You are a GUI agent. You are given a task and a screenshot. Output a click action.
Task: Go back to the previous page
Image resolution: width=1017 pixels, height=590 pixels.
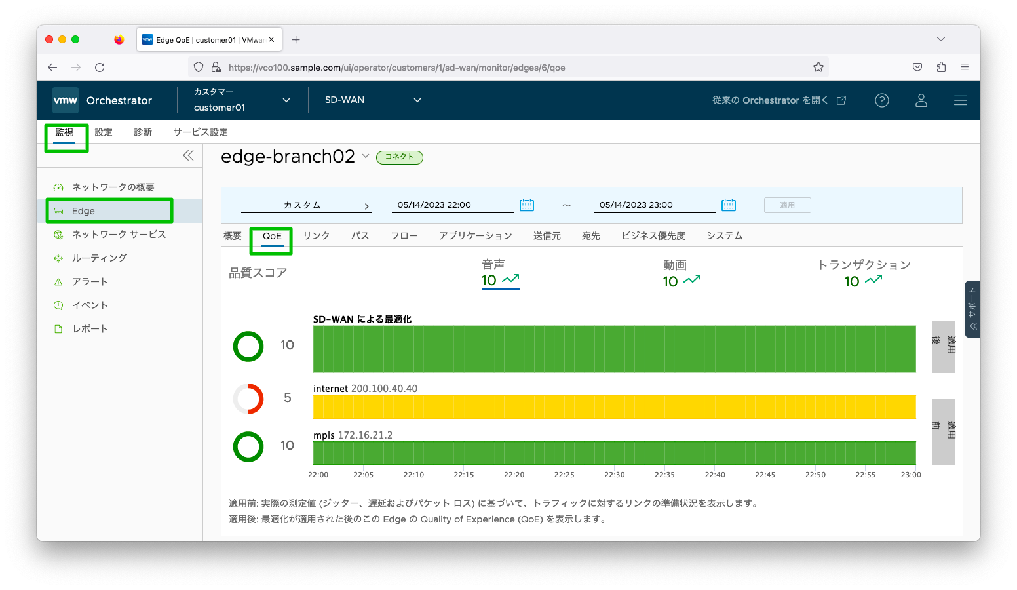[52, 67]
